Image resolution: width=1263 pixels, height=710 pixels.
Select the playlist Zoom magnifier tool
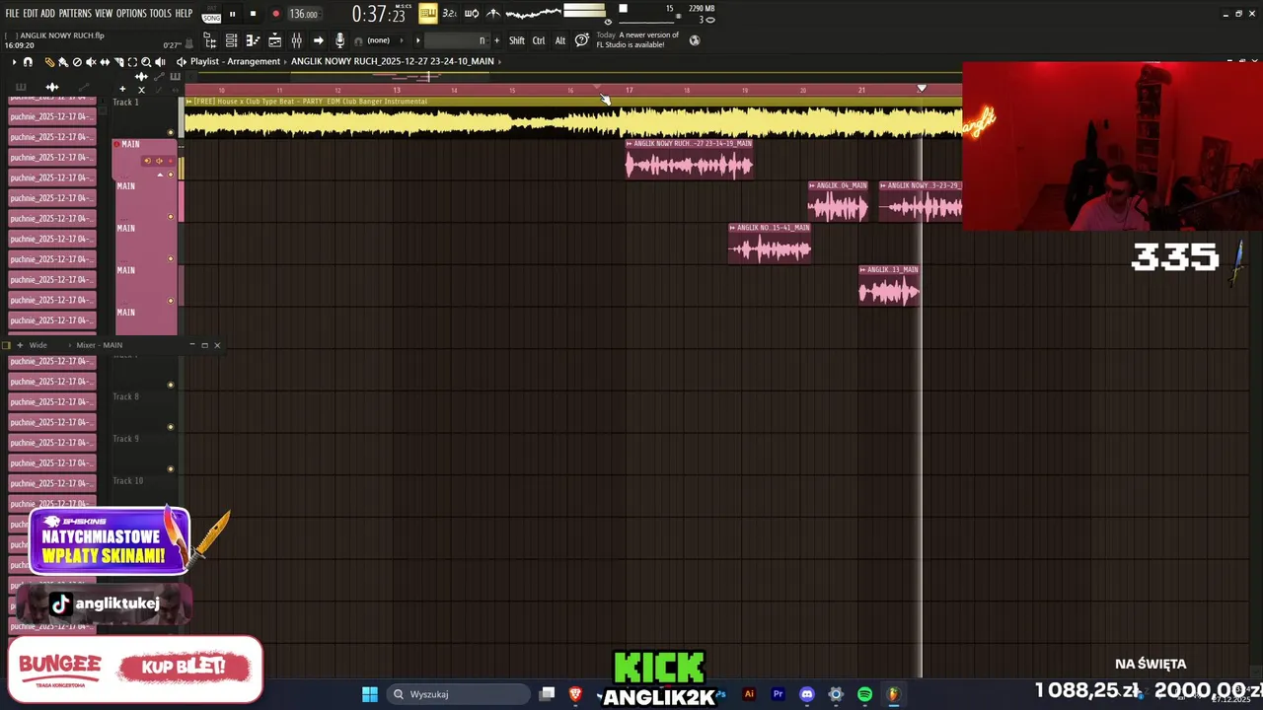click(x=146, y=62)
